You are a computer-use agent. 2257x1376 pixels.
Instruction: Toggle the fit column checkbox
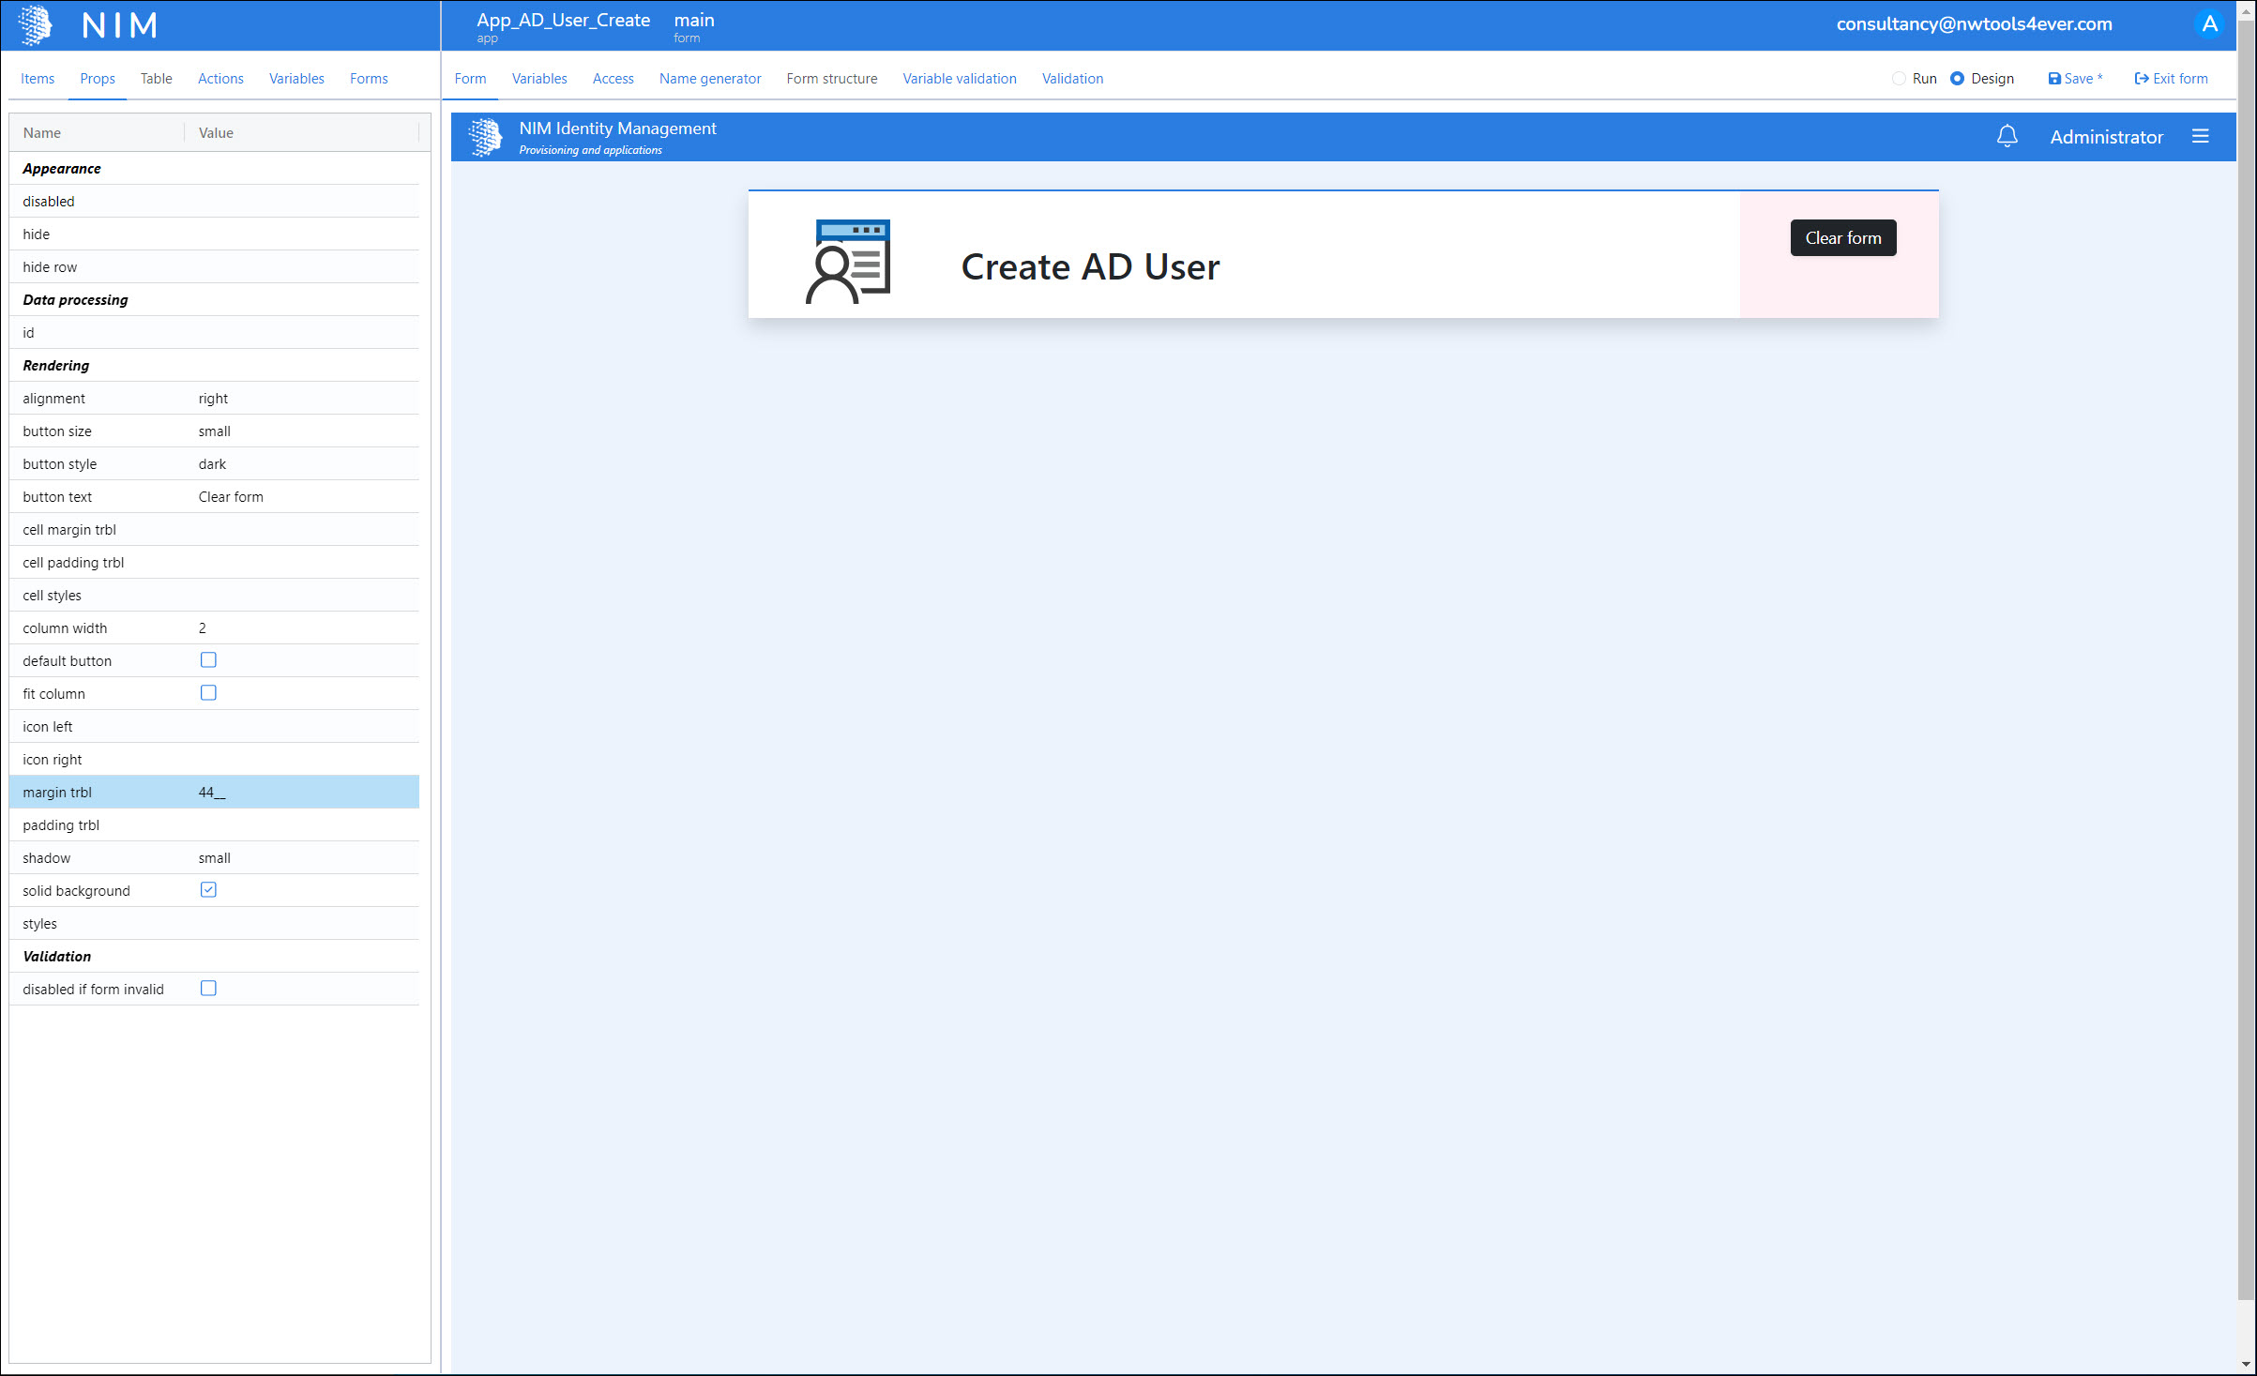point(208,693)
